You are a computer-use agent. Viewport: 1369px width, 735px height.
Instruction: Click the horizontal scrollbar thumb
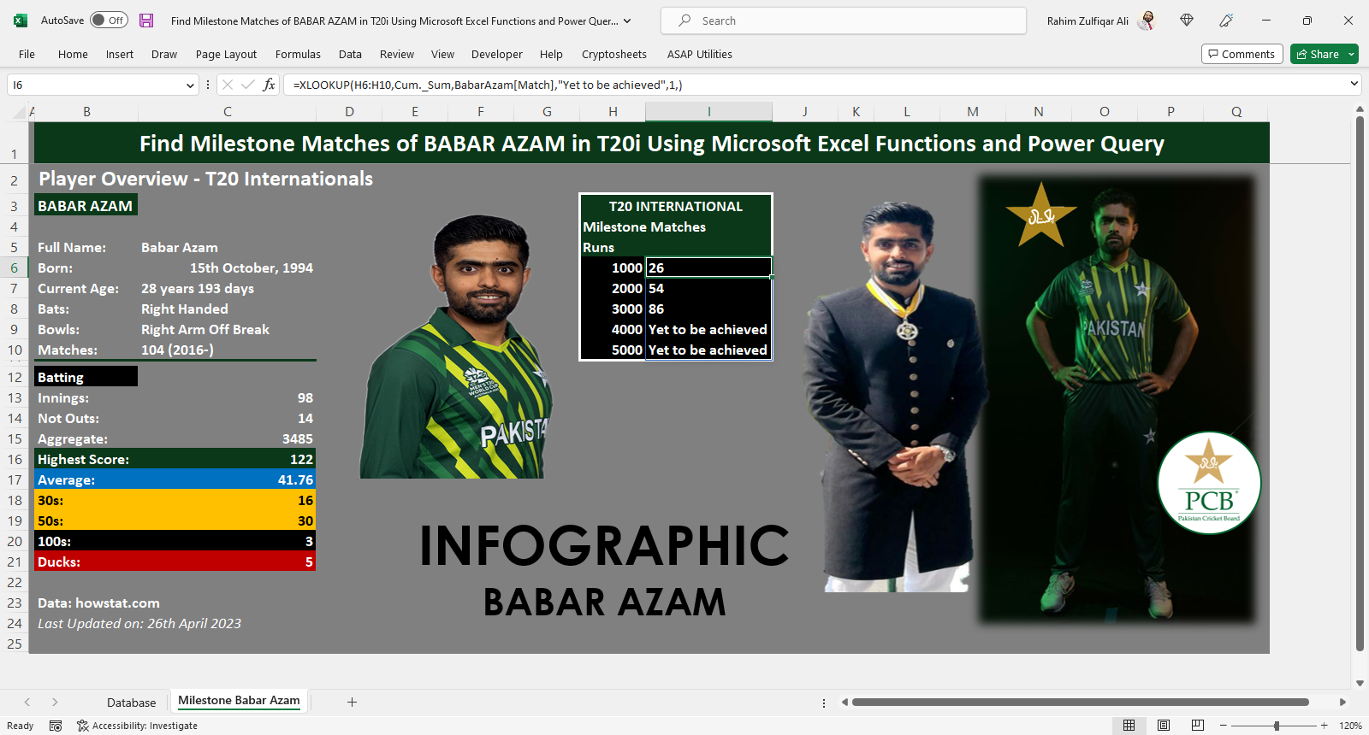click(x=1080, y=702)
